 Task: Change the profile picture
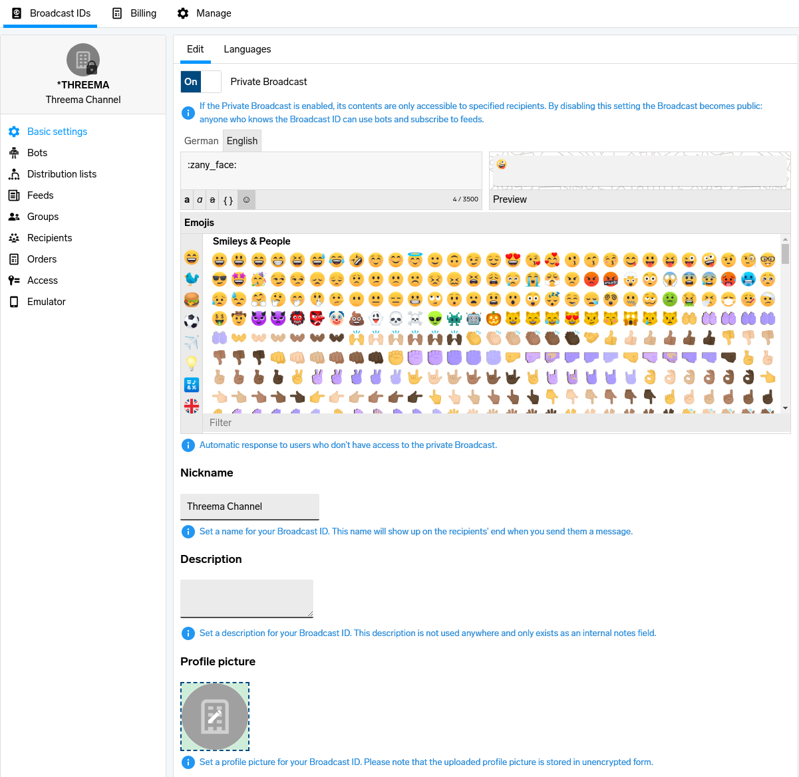pos(215,717)
